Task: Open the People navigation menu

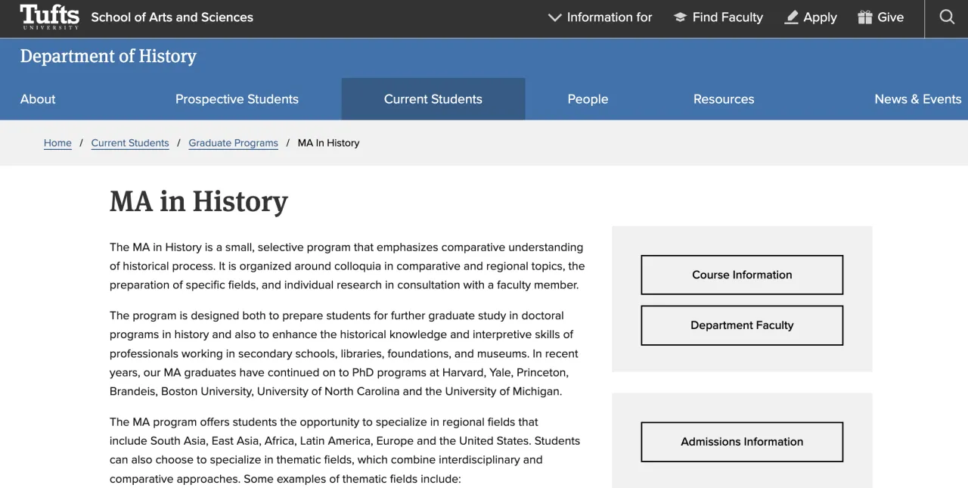Action: [x=588, y=99]
